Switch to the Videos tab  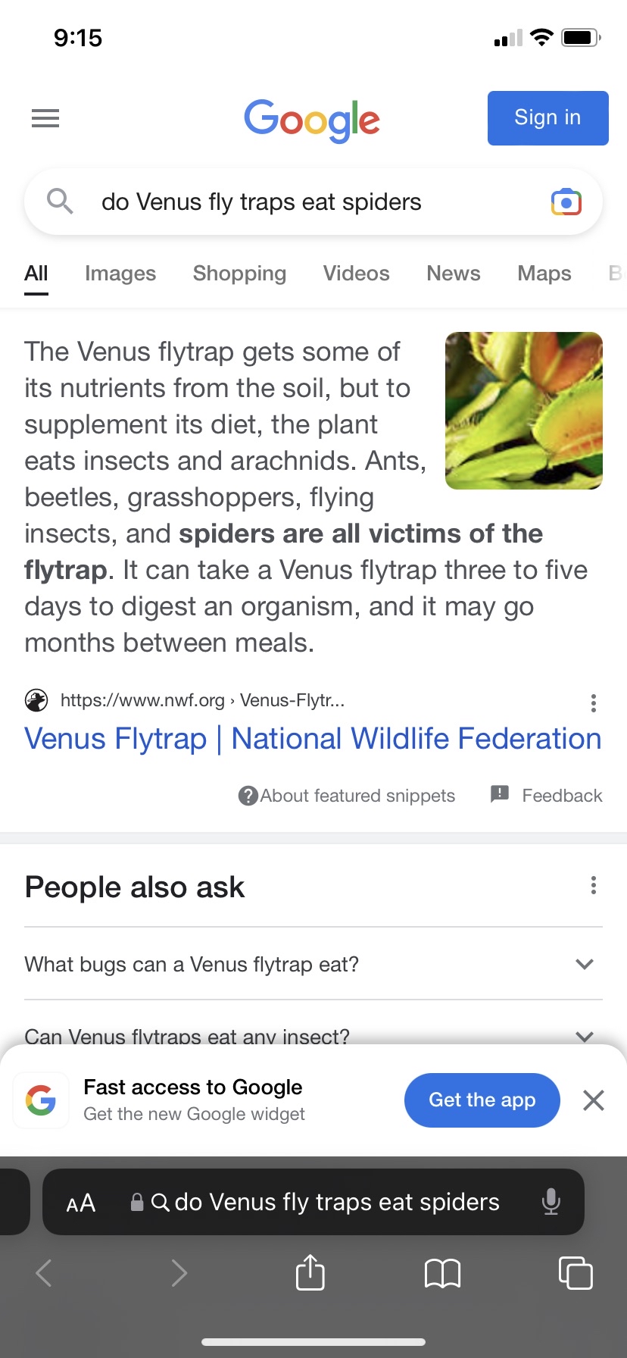356,274
